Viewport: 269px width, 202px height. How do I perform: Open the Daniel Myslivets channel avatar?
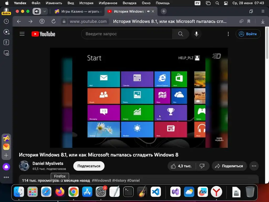(24, 166)
